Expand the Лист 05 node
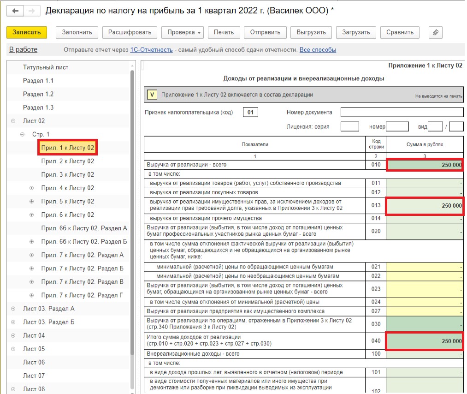 coord(13,349)
